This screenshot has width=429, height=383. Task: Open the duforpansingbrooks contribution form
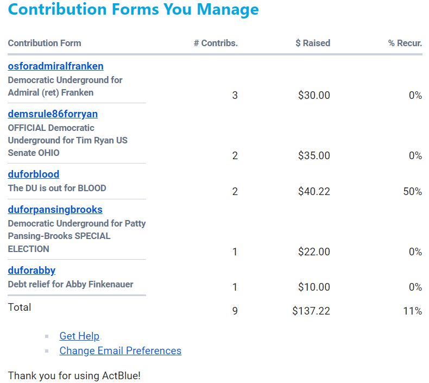point(55,210)
